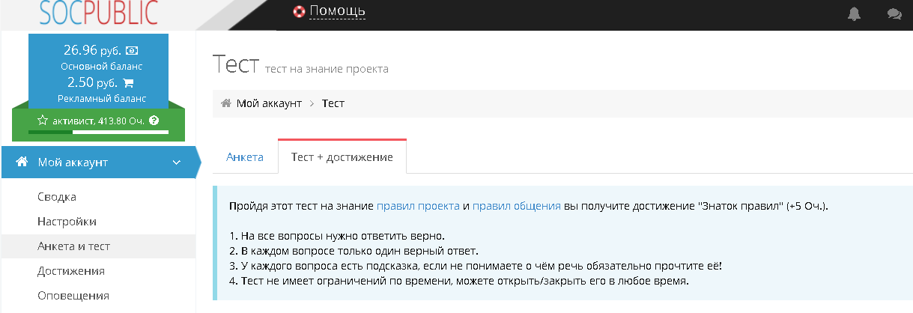Viewport: 913px width, 313px height.
Task: Open notifications bell icon
Action: (x=854, y=13)
